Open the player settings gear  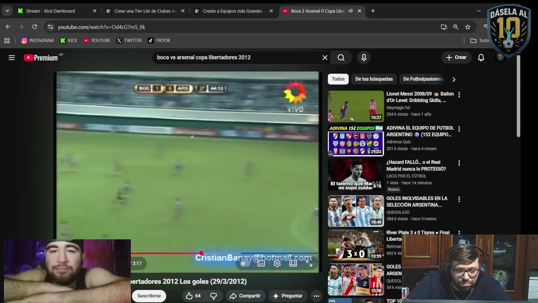[x=277, y=263]
